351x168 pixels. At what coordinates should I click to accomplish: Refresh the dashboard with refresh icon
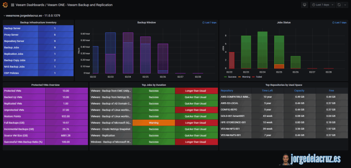[x=339, y=5]
